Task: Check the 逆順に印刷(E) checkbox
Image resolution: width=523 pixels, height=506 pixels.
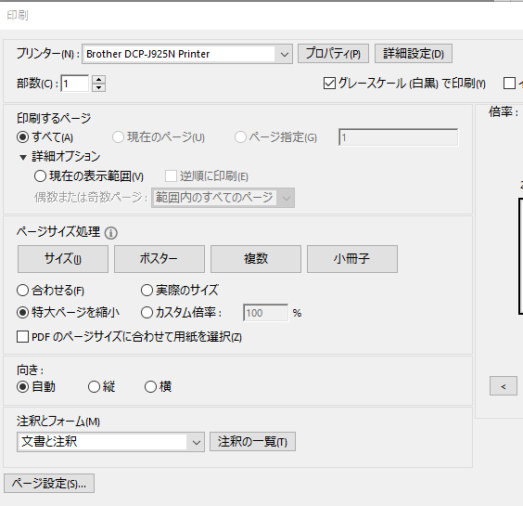Action: click(171, 176)
